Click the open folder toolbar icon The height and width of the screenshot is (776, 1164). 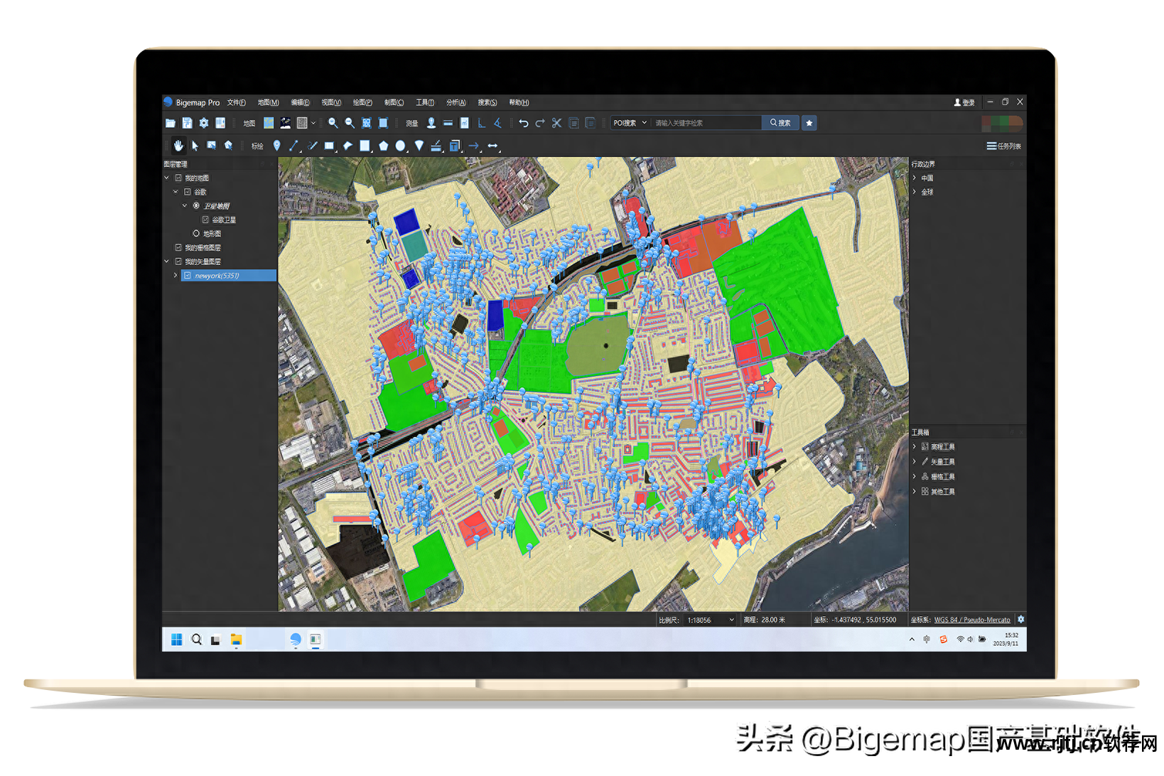171,123
